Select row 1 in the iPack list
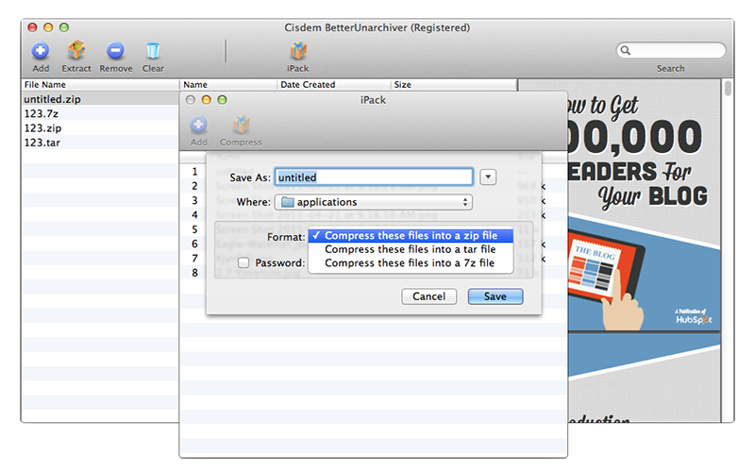 pyautogui.click(x=194, y=172)
